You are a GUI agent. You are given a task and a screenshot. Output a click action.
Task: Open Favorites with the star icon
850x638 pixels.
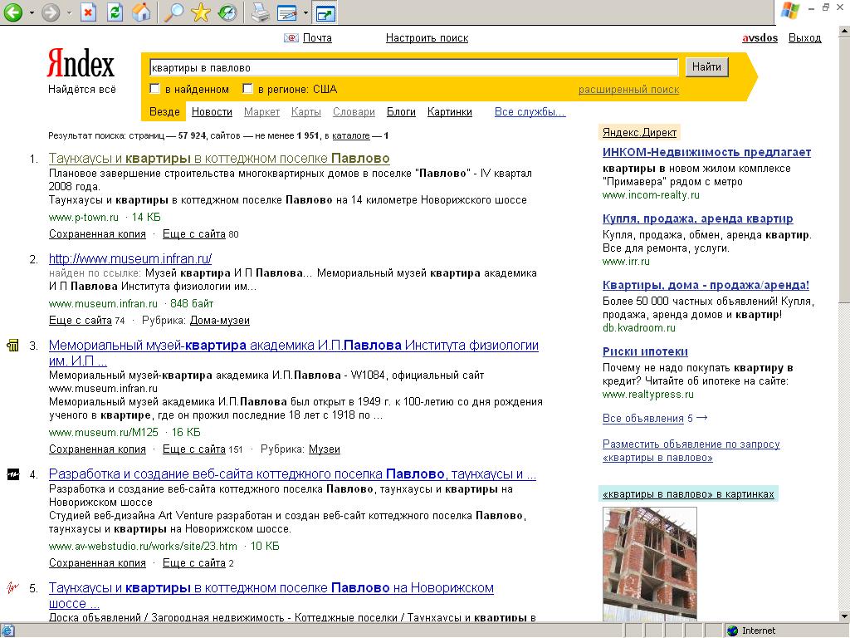tap(201, 12)
